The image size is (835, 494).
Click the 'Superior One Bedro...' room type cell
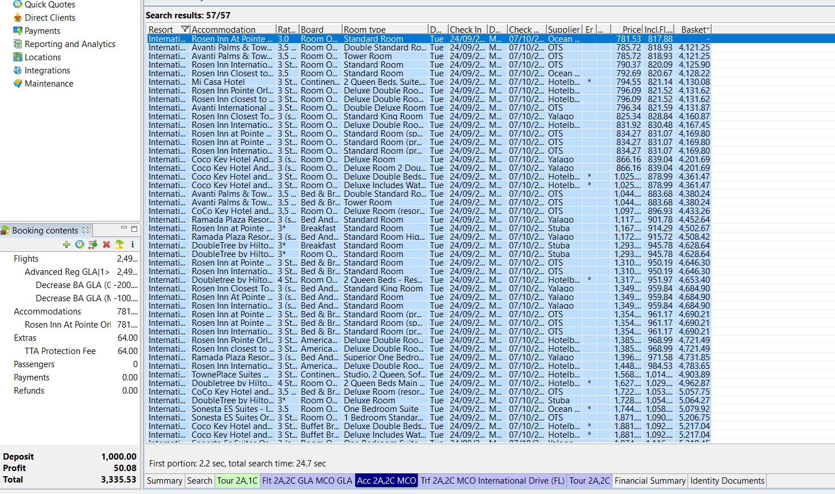tap(385, 357)
